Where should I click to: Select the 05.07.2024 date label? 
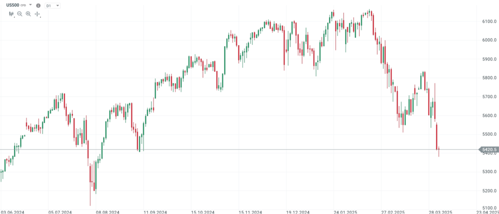click(60, 212)
